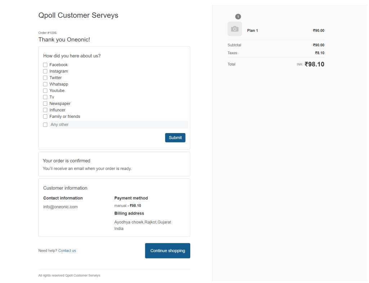Open the Contact us link
Viewport: 369px width, 283px height.
(x=67, y=251)
